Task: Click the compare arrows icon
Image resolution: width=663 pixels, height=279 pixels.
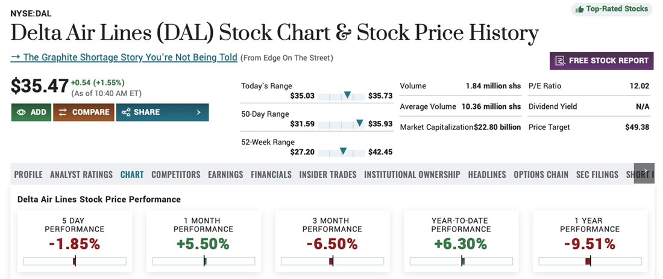Action: 63,112
